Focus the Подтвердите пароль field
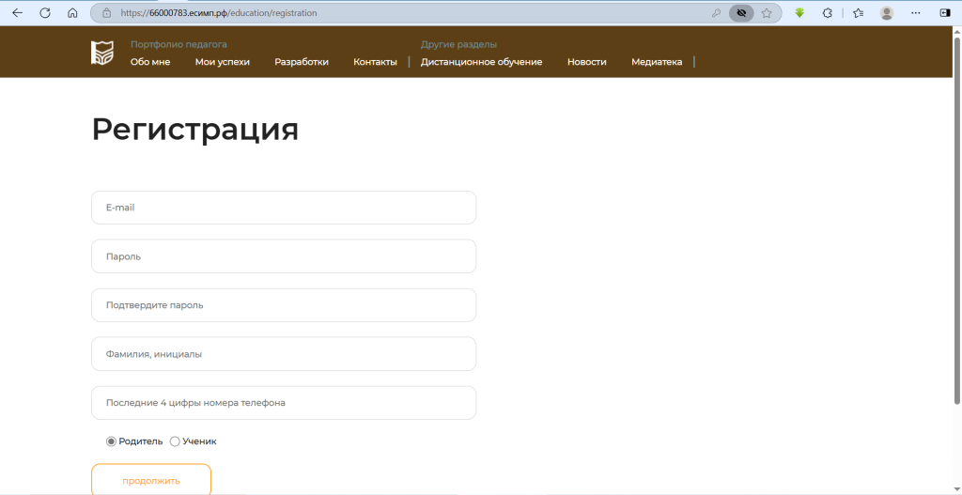This screenshot has width=962, height=495. [x=284, y=305]
